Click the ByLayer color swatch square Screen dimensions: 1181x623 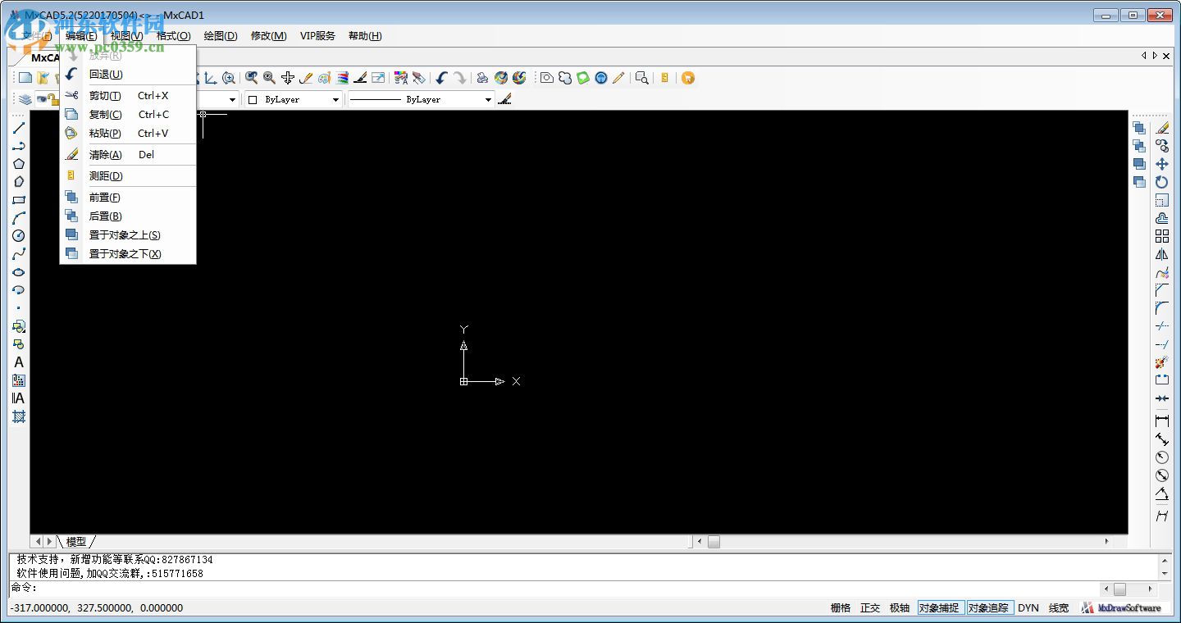253,100
